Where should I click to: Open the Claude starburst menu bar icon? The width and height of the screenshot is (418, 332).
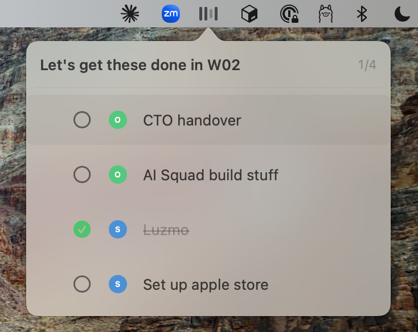point(130,14)
